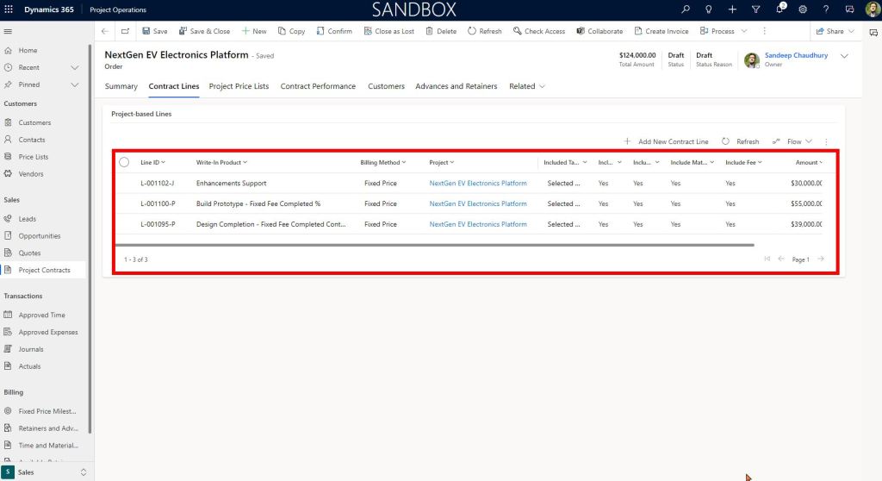
Task: Click the Delete trash icon
Action: (441, 31)
